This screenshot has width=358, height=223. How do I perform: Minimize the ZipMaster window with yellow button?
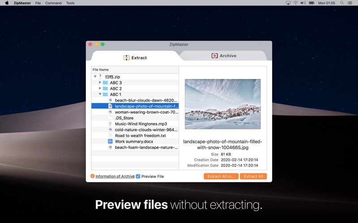96,44
